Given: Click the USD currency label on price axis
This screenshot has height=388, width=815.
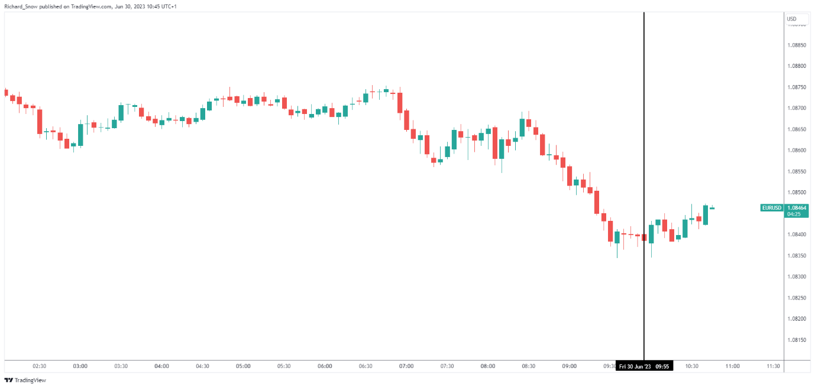Looking at the screenshot, I should click(x=792, y=19).
